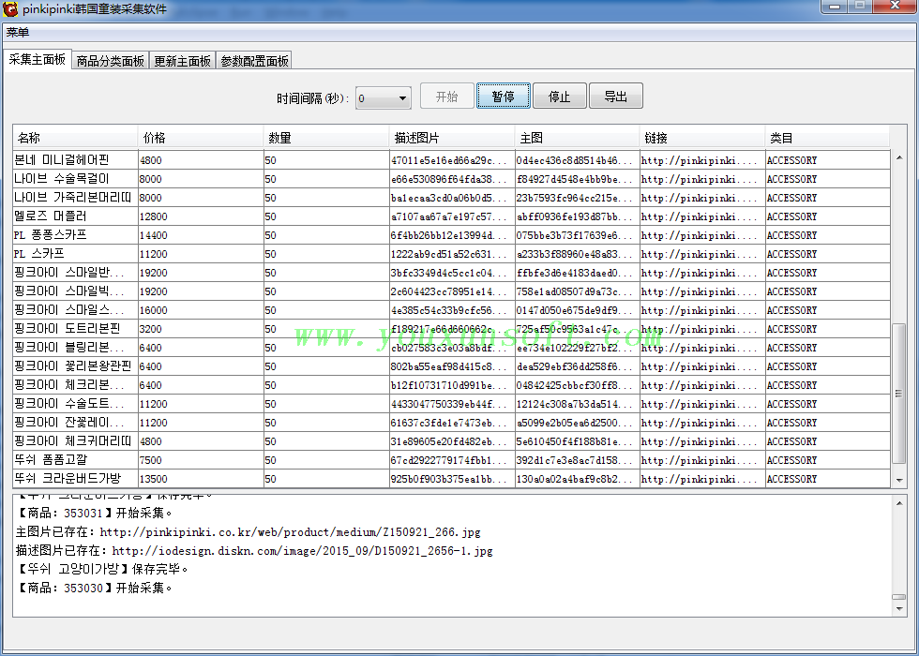This screenshot has height=656, width=919.
Task: Click price cell 14400
Action: (201, 235)
